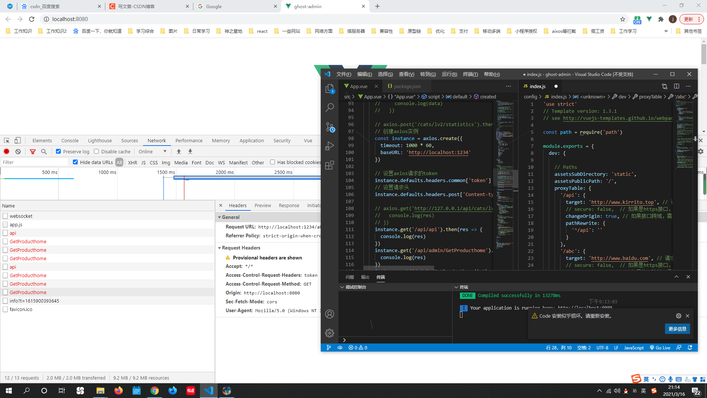Image resolution: width=707 pixels, height=398 pixels.
Task: Switch to the Console tab in DevTools
Action: tap(70, 141)
